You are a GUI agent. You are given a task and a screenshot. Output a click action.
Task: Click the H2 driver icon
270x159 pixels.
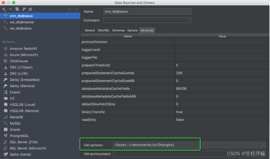[6, 98]
